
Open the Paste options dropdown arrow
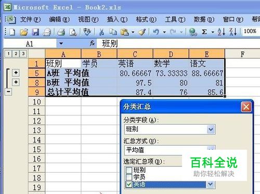pos(133,32)
